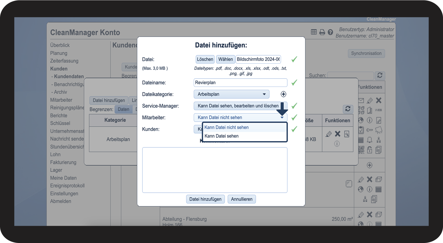Click the Wählen file chooser button
Viewport: 443px width, 243px height.
[x=225, y=59]
